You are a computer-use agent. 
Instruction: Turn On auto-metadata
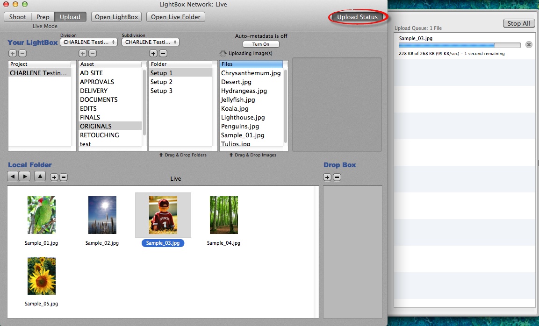tap(261, 44)
